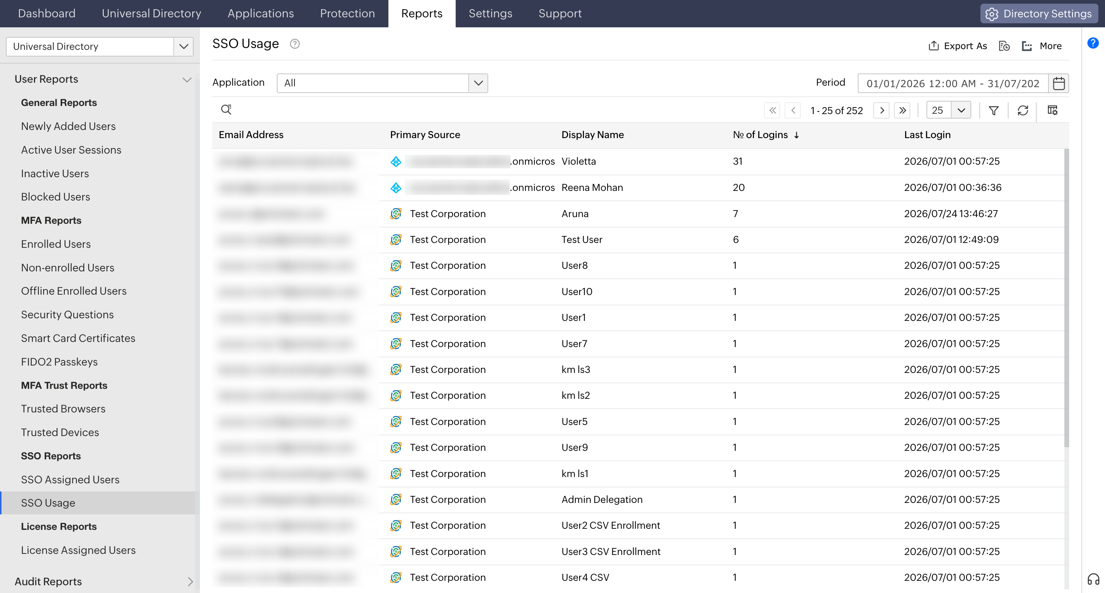
Task: Click the sort arrow on № of Logins
Action: tap(796, 135)
